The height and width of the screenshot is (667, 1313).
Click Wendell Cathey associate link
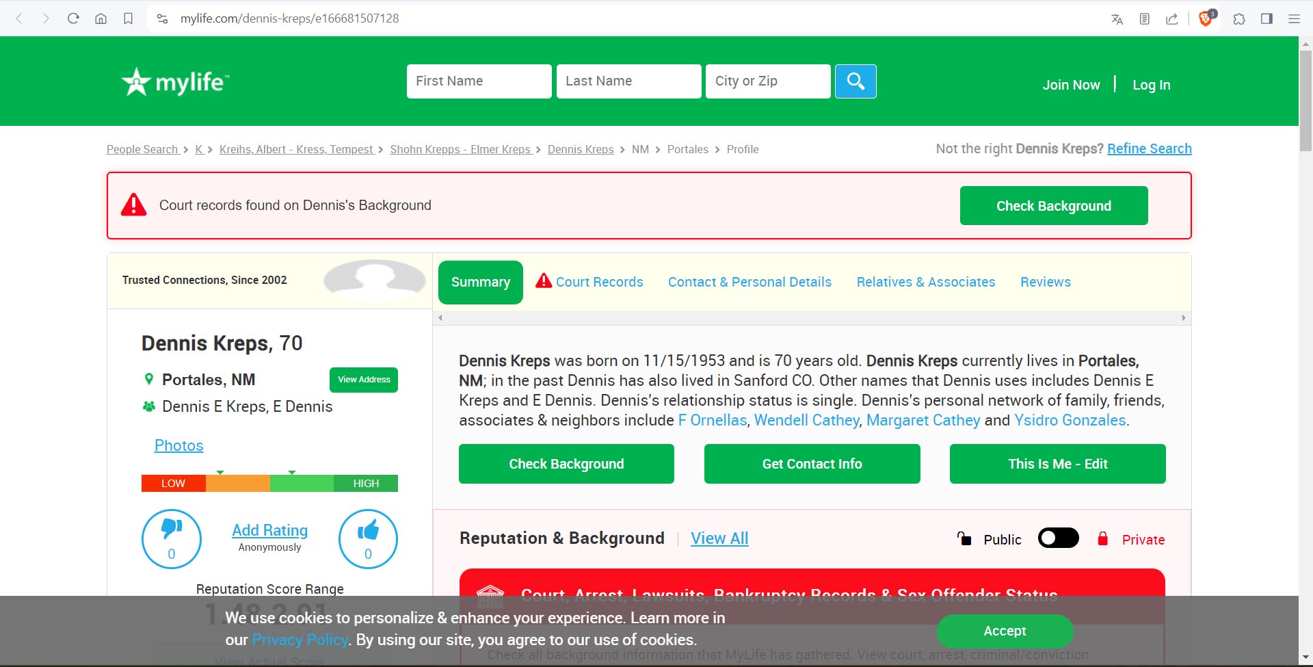click(x=806, y=420)
